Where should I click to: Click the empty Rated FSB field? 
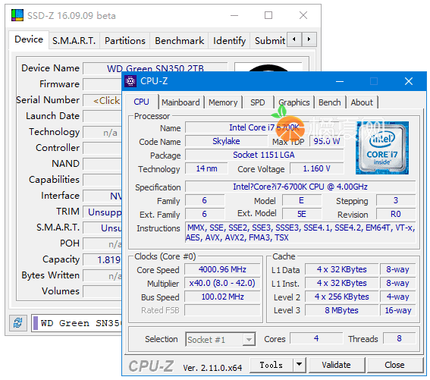coord(222,310)
